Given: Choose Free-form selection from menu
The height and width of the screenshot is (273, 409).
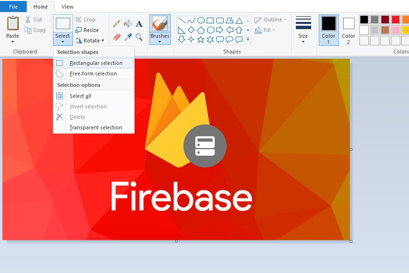Looking at the screenshot, I should click(93, 73).
